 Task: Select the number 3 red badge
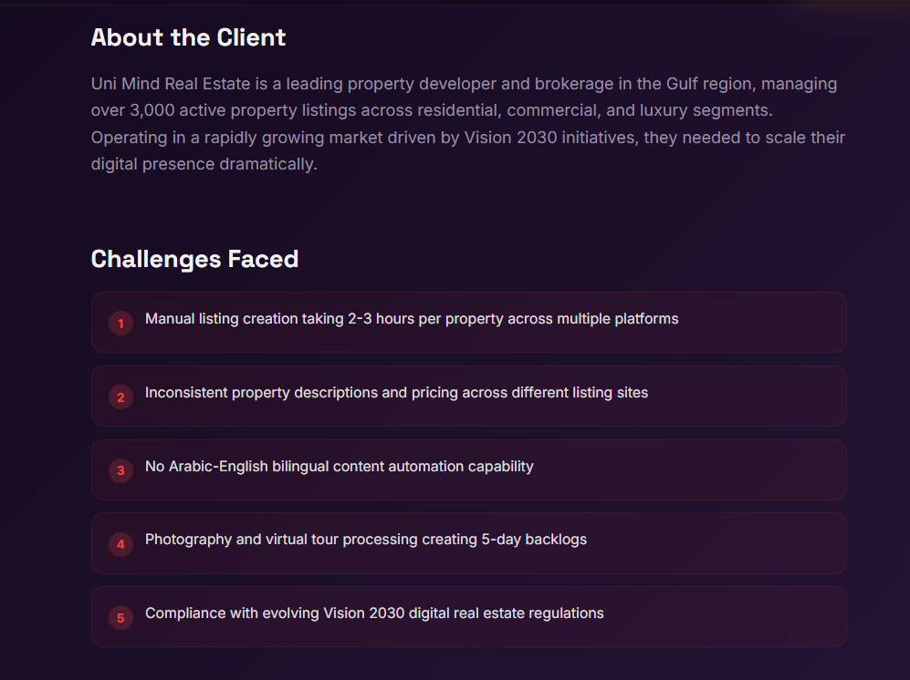120,471
